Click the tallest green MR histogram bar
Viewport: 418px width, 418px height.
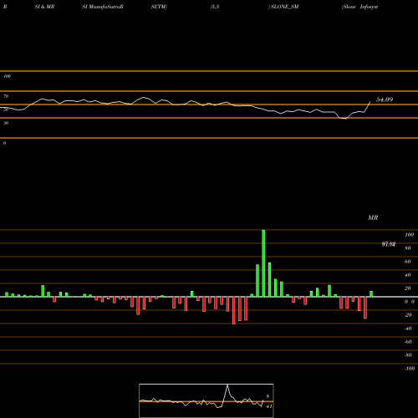click(x=263, y=263)
